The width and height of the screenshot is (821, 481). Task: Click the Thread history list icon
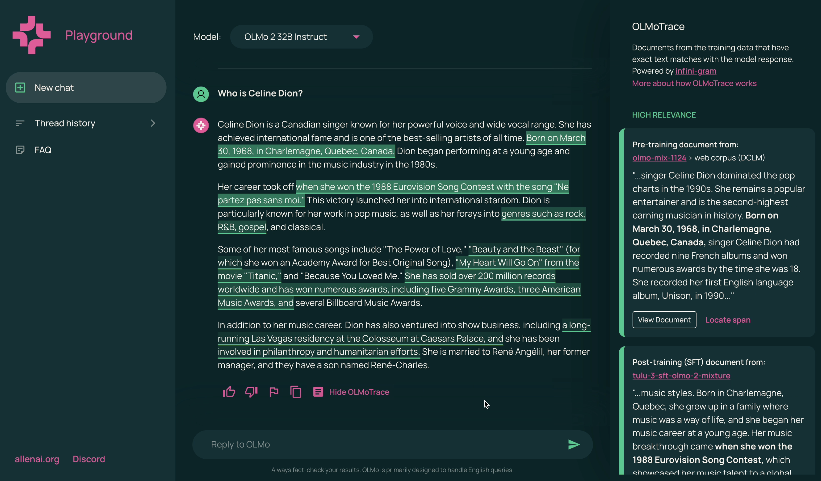coord(20,123)
